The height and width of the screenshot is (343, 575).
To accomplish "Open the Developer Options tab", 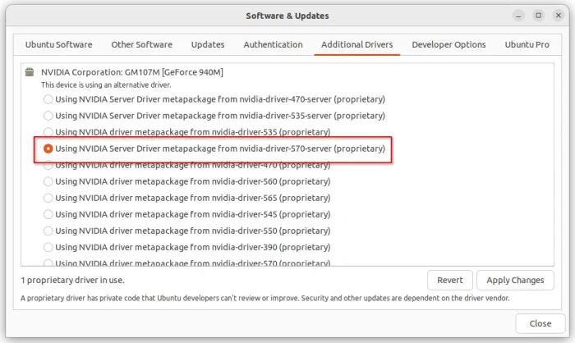I will pos(448,44).
